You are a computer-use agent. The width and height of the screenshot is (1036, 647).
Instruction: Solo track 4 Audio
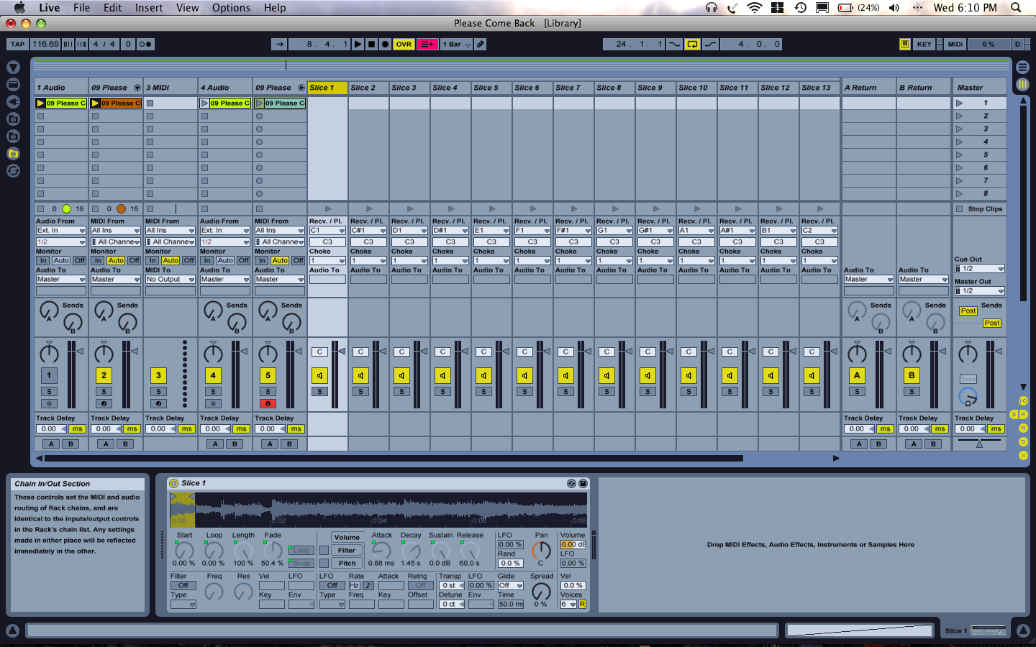pyautogui.click(x=213, y=392)
